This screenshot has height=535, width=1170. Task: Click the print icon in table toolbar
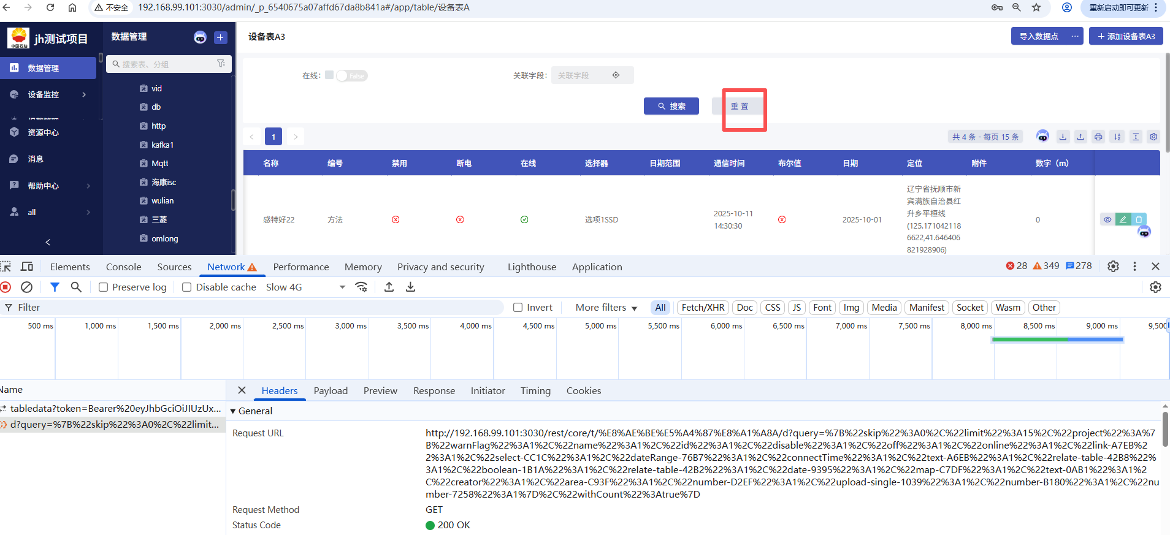[x=1098, y=137]
